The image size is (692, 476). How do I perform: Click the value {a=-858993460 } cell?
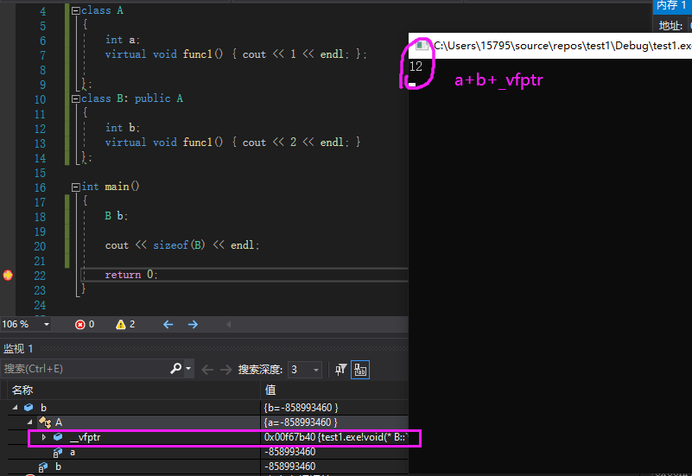click(x=335, y=422)
